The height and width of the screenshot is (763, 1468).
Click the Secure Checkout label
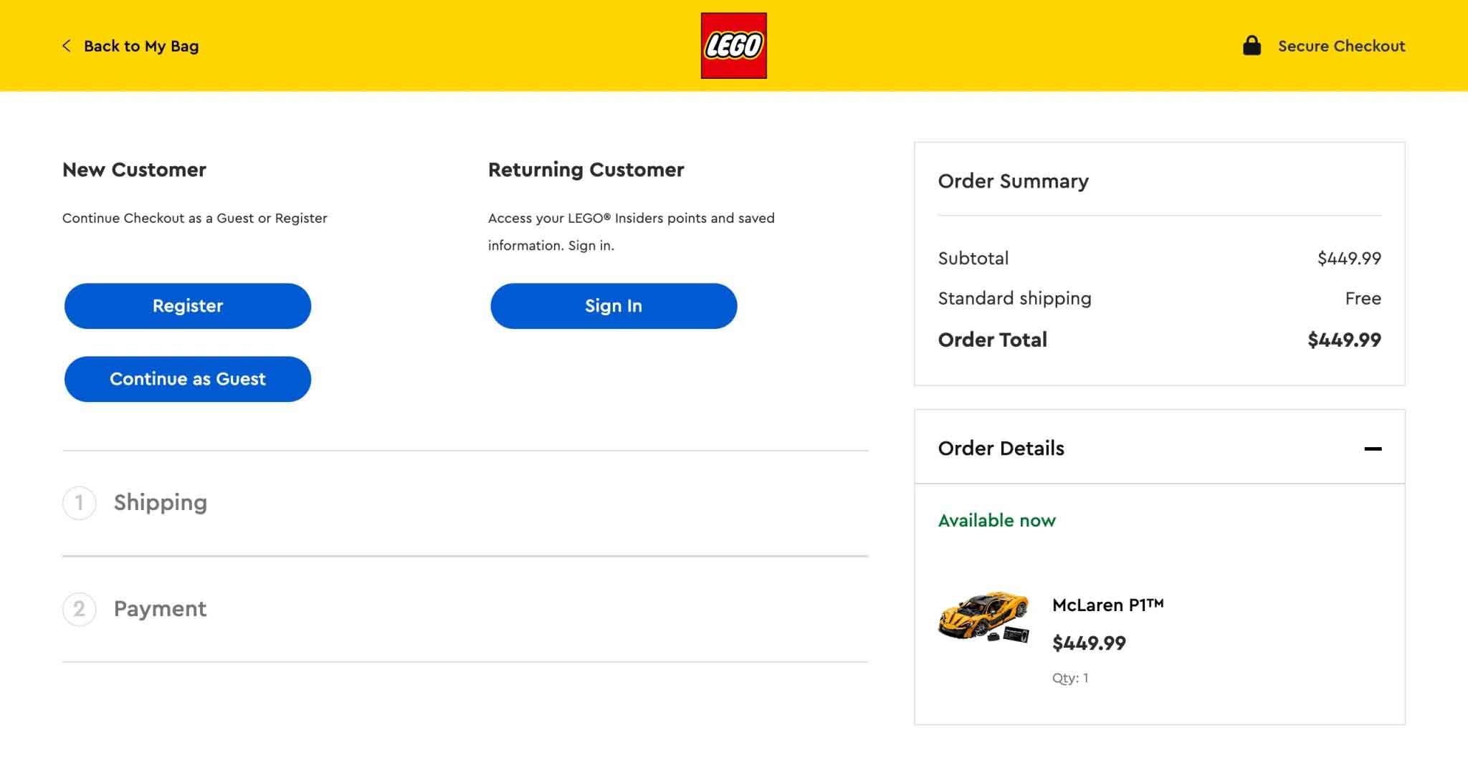click(x=1341, y=46)
